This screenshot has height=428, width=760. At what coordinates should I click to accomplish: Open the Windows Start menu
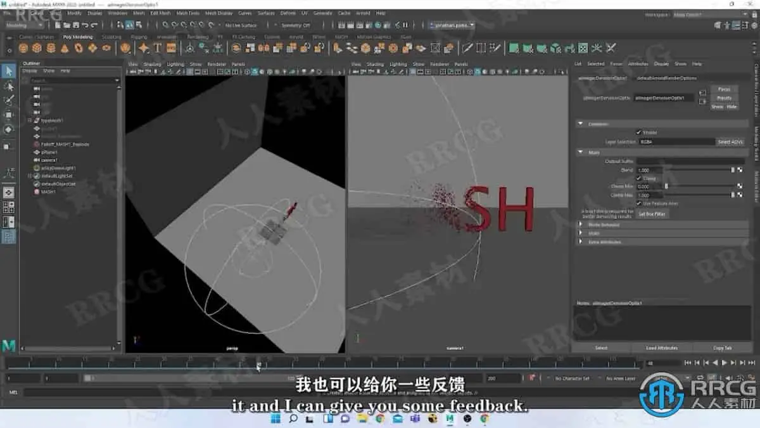[x=276, y=418]
